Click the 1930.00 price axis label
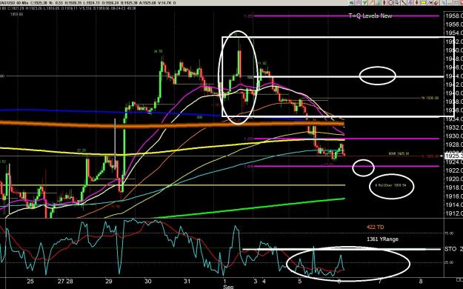The width and height of the screenshot is (463, 289). click(454, 136)
